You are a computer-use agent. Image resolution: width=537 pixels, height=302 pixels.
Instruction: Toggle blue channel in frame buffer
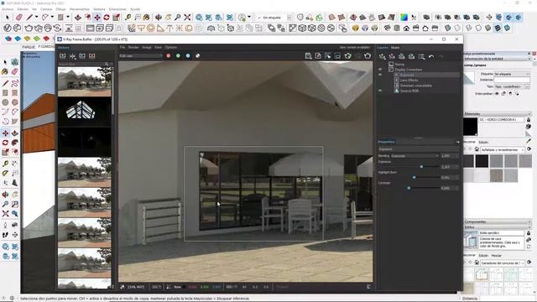(188, 56)
